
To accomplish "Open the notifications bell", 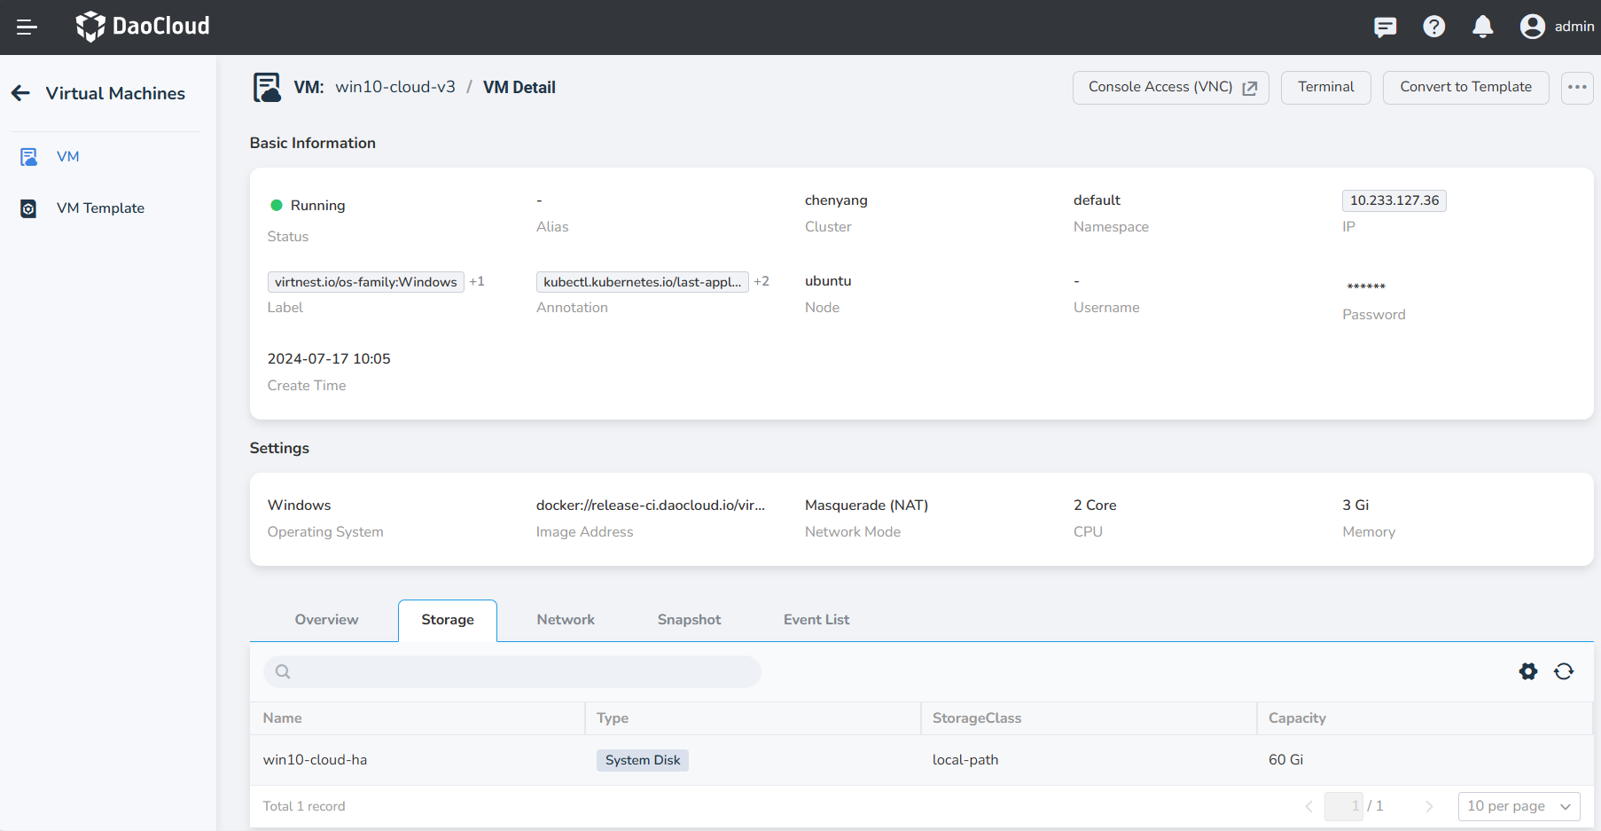I will [1482, 27].
